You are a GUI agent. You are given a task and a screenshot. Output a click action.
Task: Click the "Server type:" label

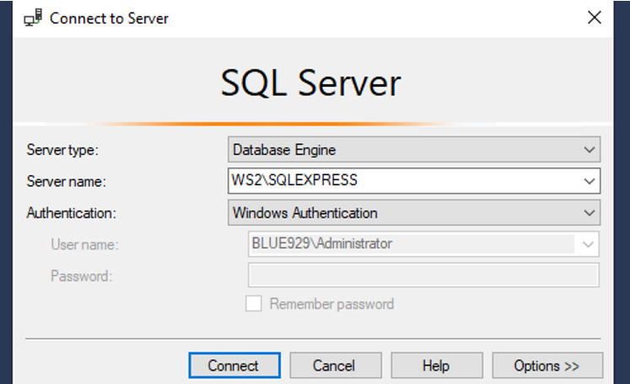click(x=63, y=150)
